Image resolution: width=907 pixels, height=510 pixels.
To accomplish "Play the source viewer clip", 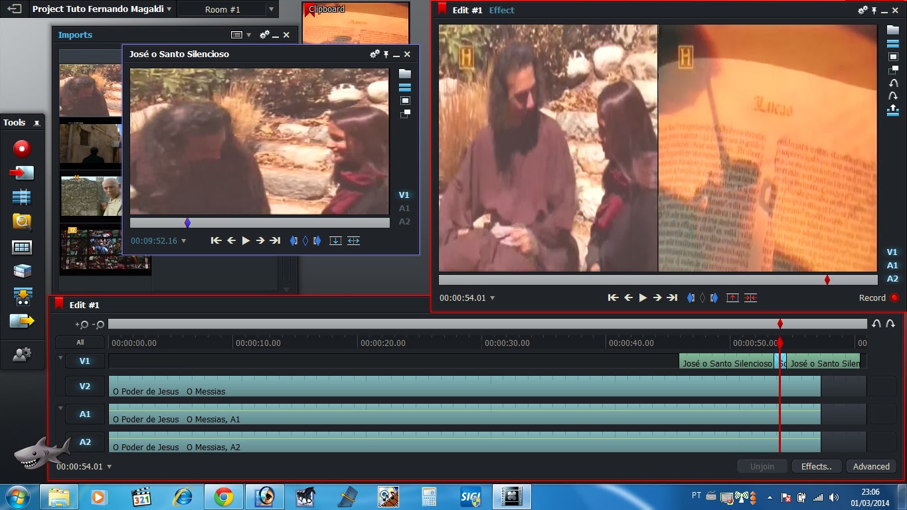I will pyautogui.click(x=246, y=240).
